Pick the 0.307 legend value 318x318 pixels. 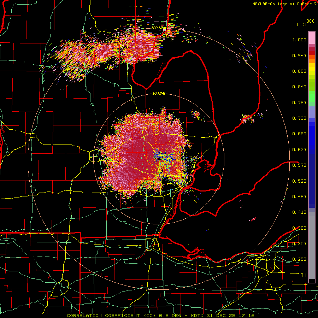[x=299, y=244]
